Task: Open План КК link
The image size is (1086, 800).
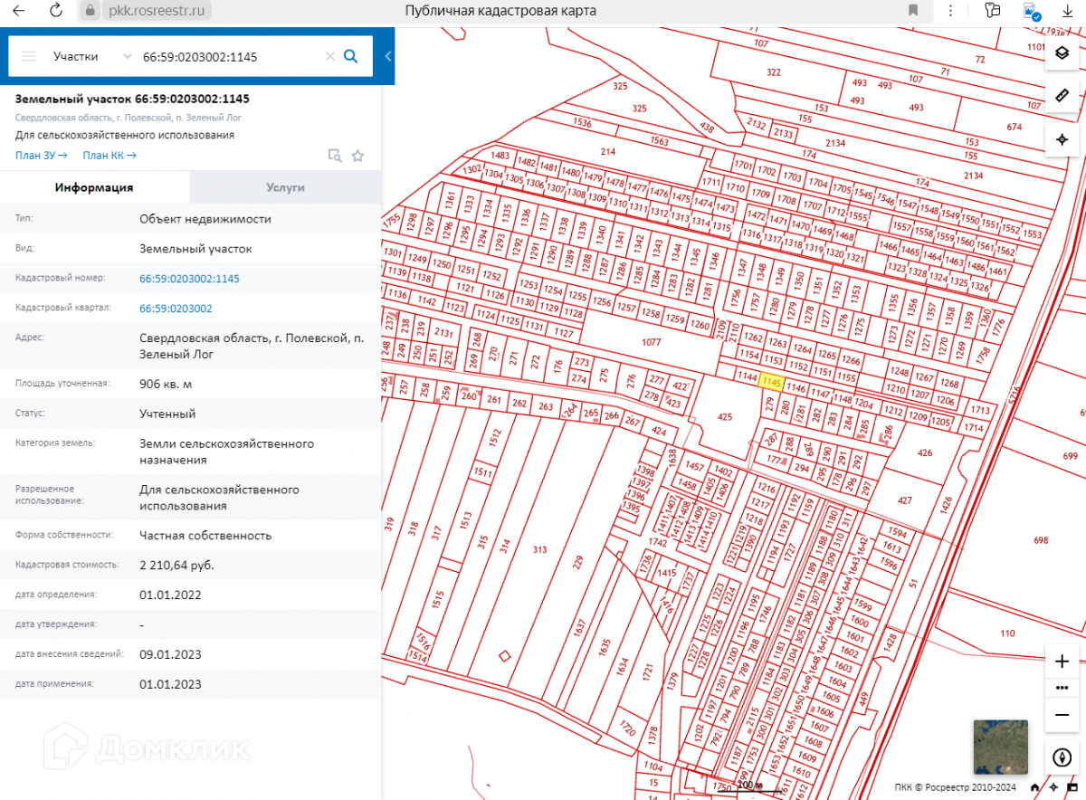Action: pos(110,156)
